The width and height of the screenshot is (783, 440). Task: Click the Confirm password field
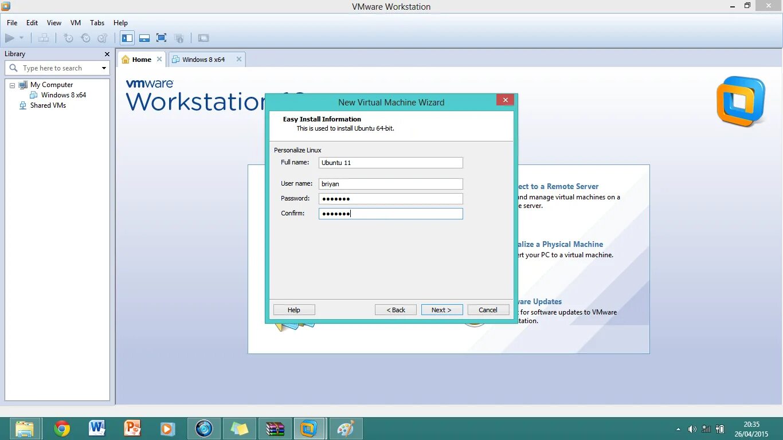390,213
